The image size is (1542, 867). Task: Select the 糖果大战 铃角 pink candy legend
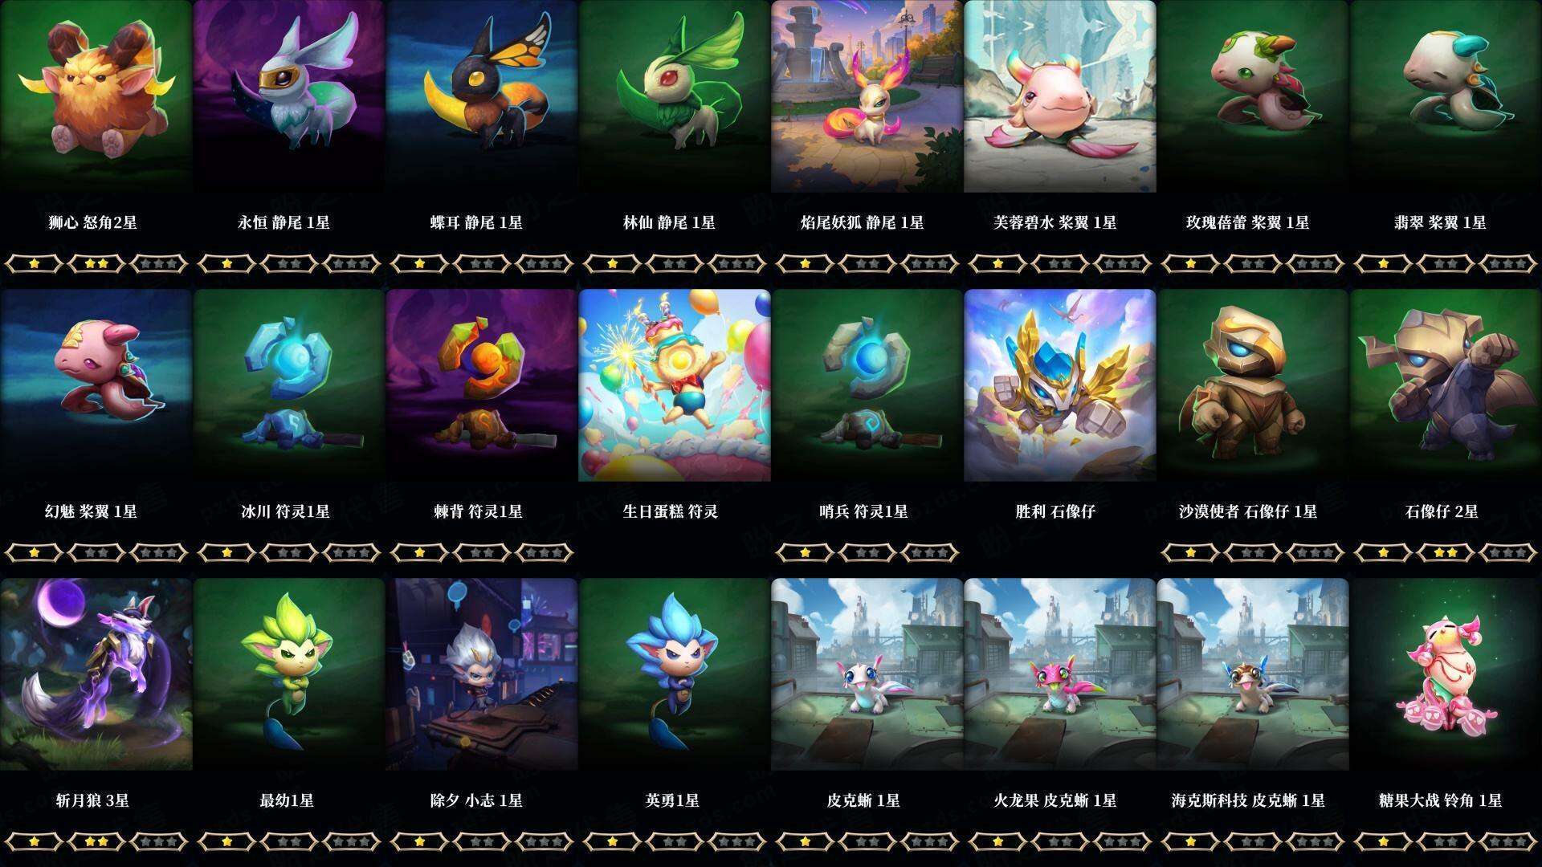tap(1446, 674)
